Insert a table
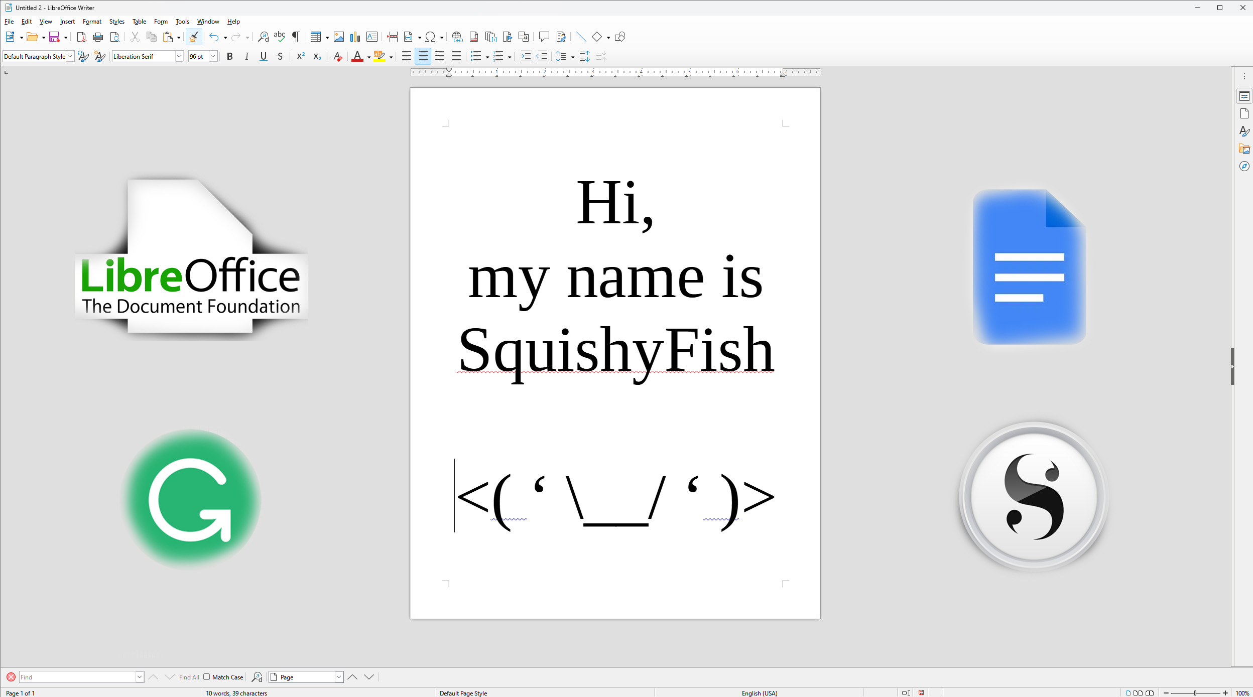Image resolution: width=1253 pixels, height=697 pixels. [x=316, y=37]
